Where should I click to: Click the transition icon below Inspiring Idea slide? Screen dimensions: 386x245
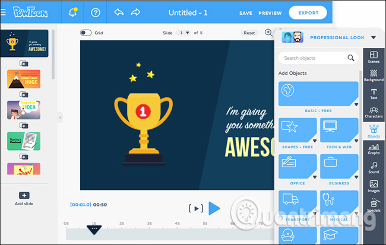[24, 126]
